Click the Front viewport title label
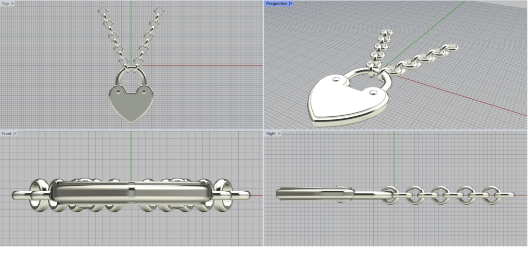Screen dimensions: 528x254 [x=7, y=134]
